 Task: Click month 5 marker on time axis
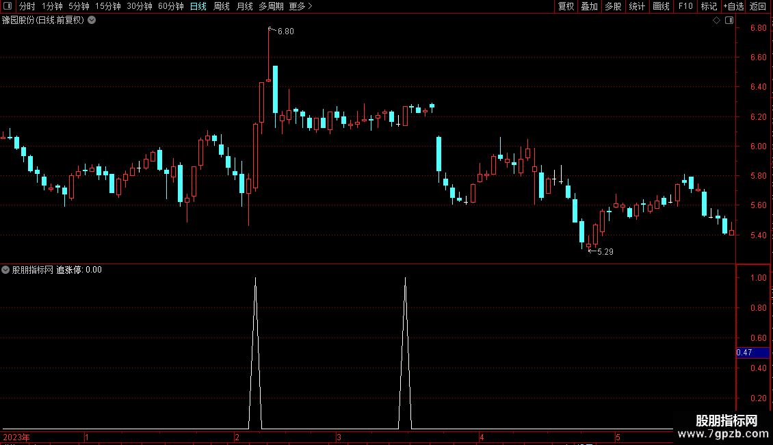[617, 437]
